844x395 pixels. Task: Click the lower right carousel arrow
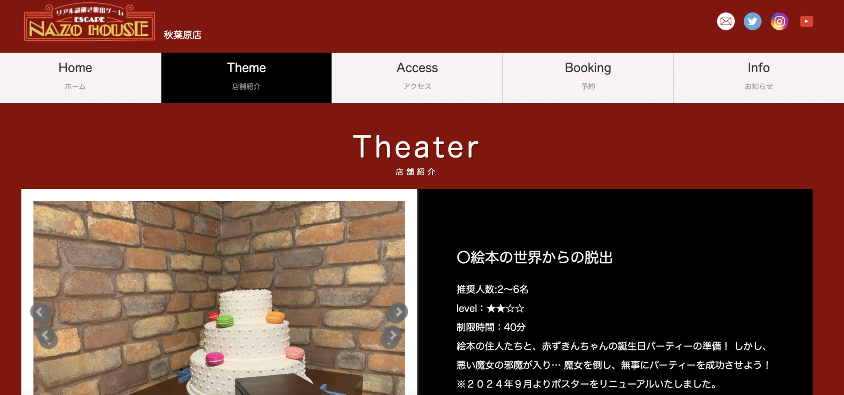click(392, 336)
